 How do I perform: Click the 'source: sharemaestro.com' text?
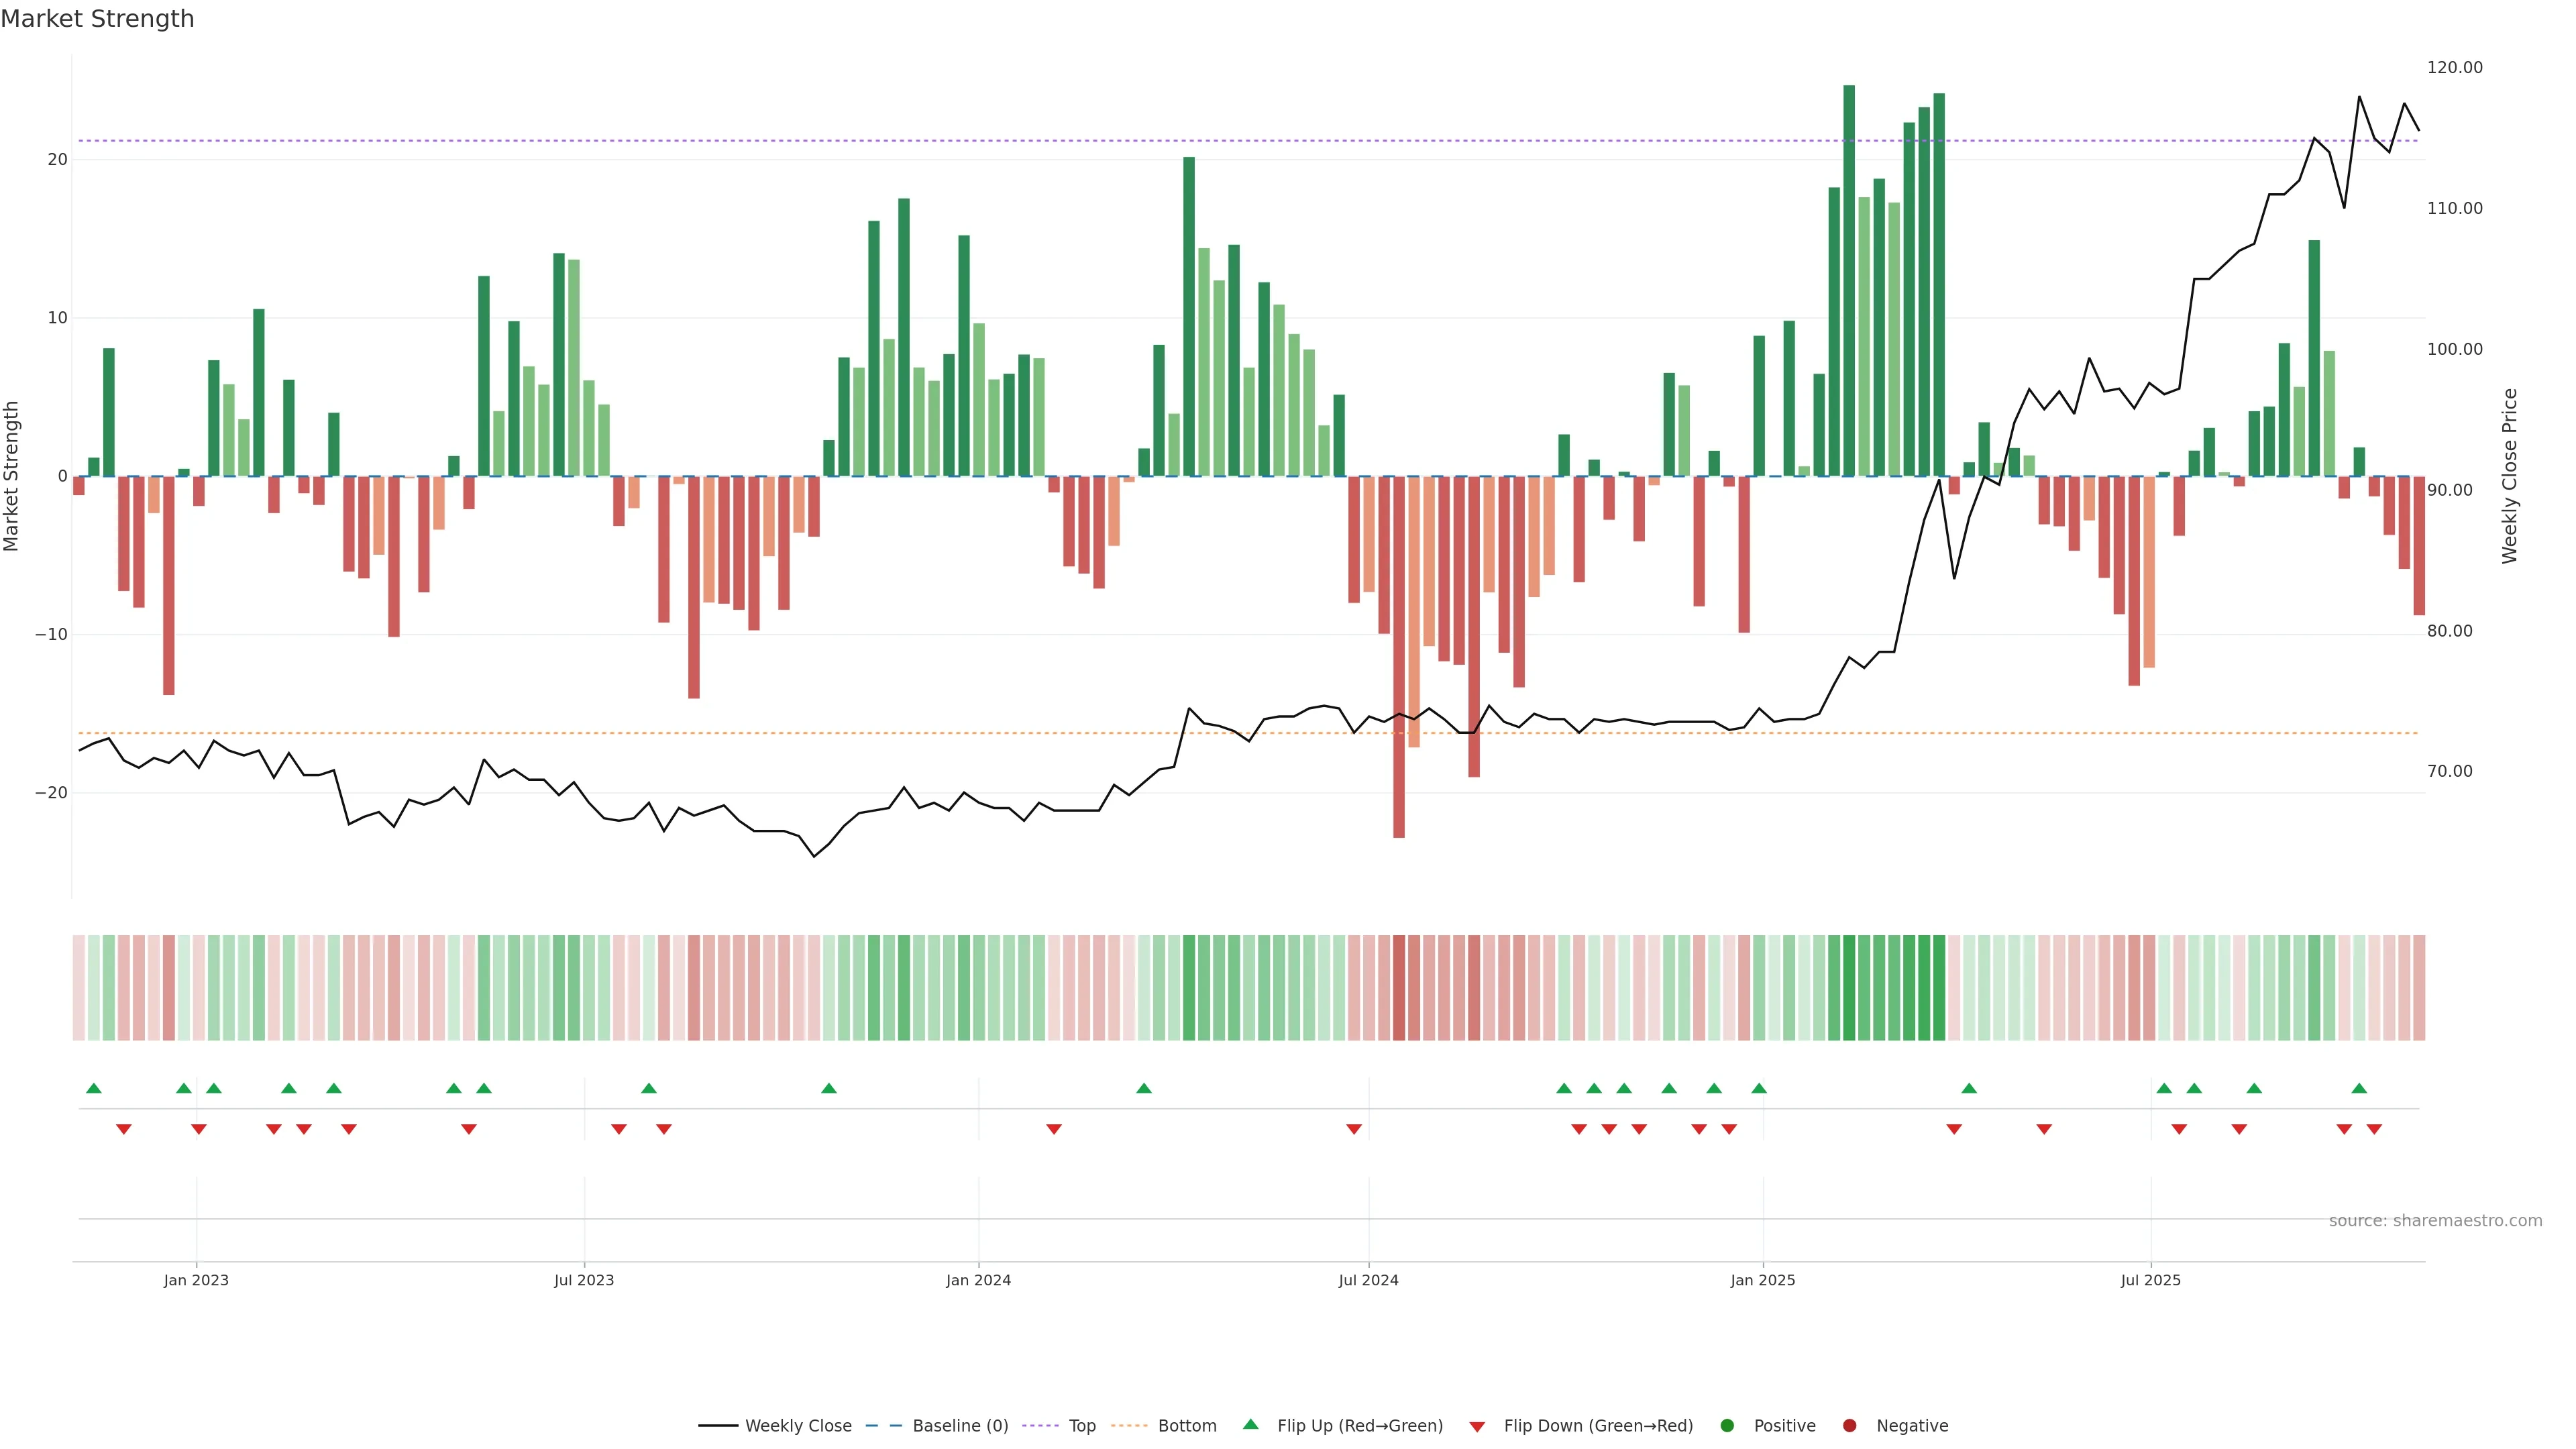pyautogui.click(x=2435, y=1221)
